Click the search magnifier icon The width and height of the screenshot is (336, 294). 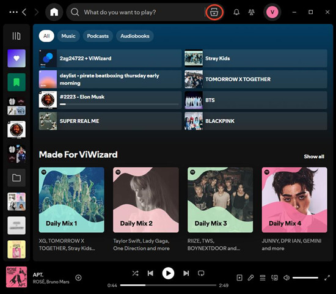[x=75, y=12]
